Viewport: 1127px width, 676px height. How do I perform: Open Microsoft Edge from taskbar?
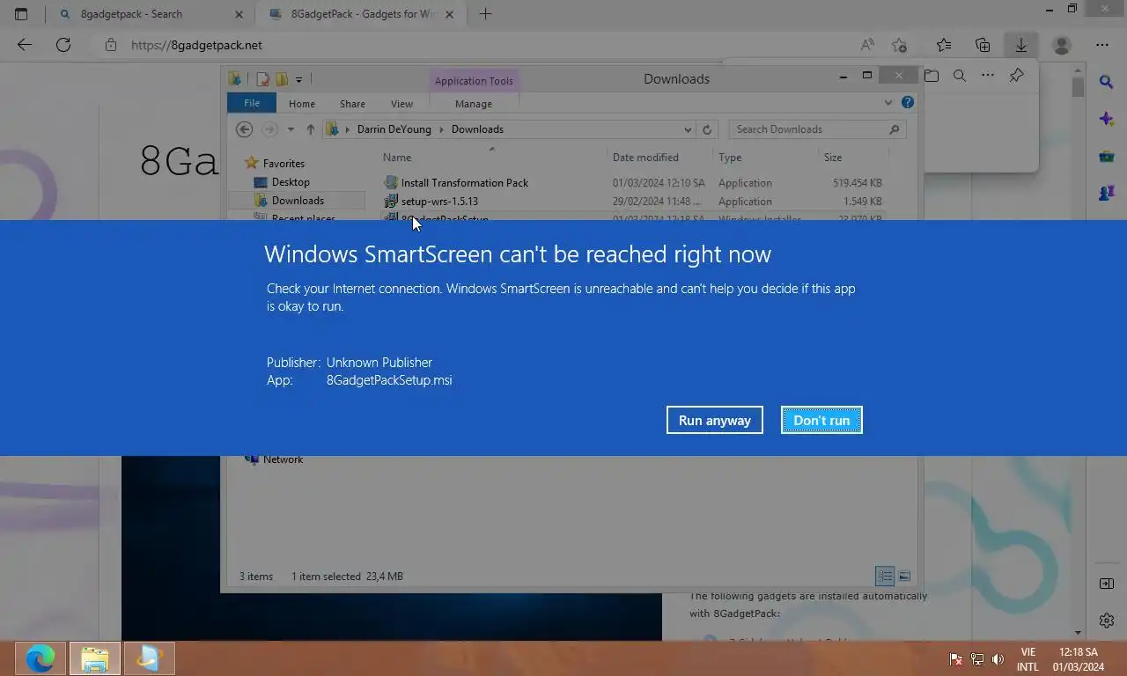[x=41, y=658]
